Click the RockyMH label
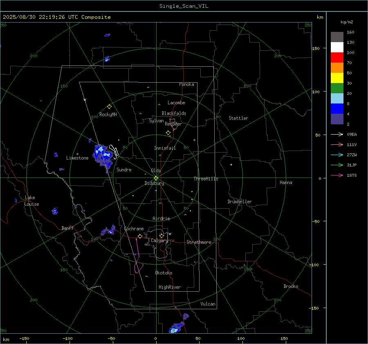 [x=108, y=115]
